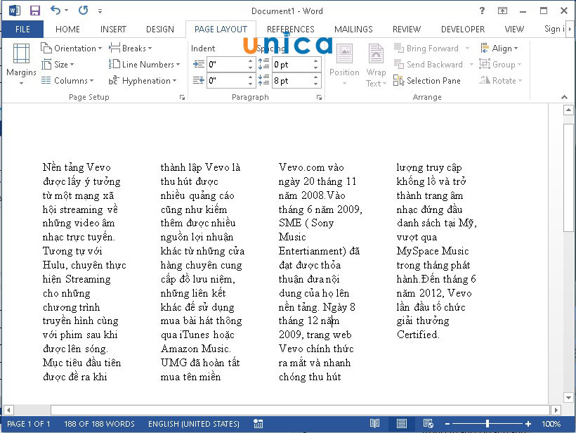
Task: Click vertical scrollbar down arrow
Action: pos(568,397)
